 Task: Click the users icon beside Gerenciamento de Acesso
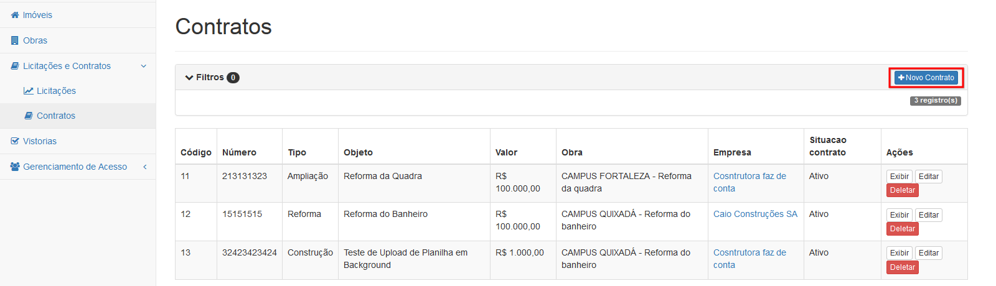16,167
